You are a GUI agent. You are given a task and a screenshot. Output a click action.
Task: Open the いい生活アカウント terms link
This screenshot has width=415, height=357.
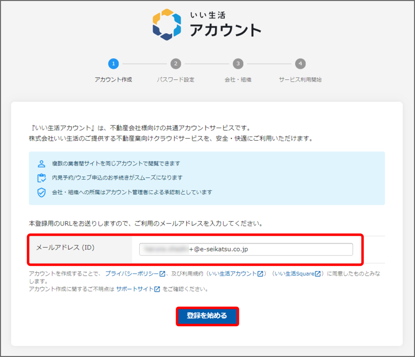(x=233, y=274)
